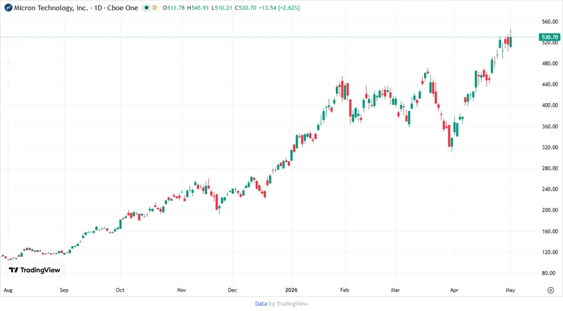Open the chart settings gear icon

point(550,290)
